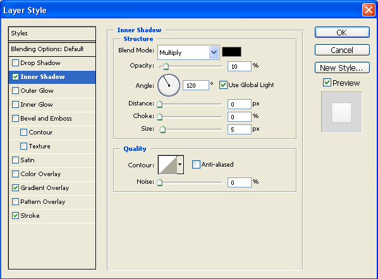Click the Size value input field

240,129
